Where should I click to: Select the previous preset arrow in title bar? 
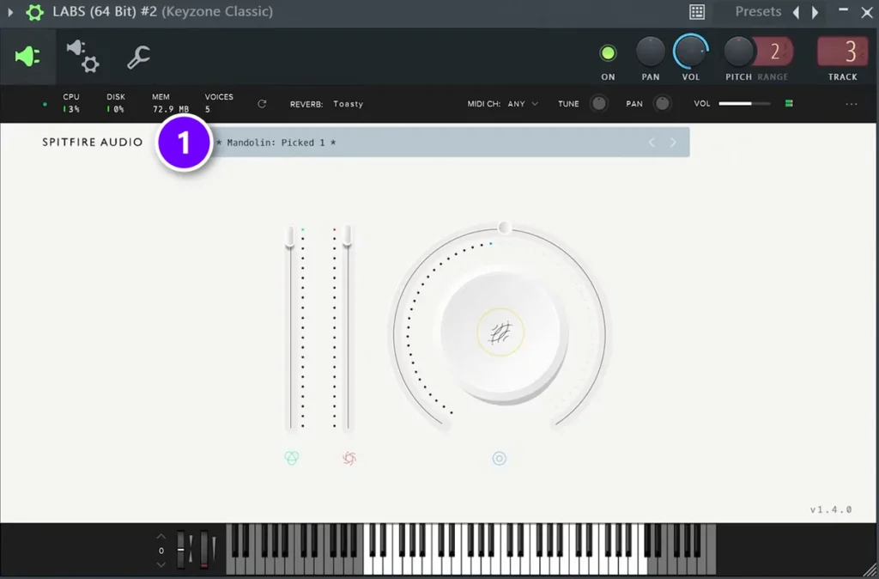(x=796, y=12)
